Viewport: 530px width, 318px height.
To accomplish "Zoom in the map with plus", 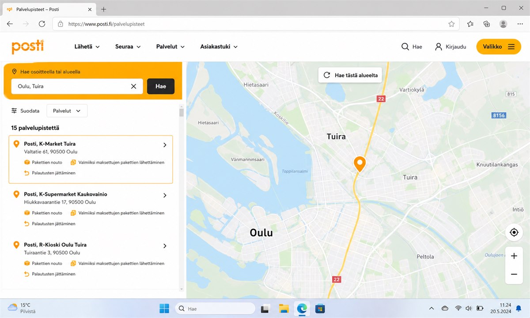I will pyautogui.click(x=514, y=256).
